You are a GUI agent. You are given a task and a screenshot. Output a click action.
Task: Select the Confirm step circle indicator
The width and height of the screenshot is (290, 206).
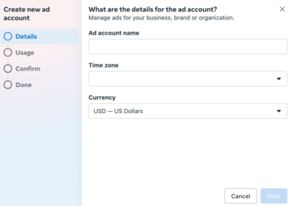pyautogui.click(x=8, y=69)
